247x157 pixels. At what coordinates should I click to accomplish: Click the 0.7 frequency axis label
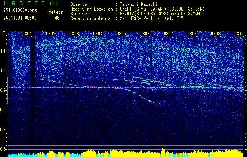(3, 130)
